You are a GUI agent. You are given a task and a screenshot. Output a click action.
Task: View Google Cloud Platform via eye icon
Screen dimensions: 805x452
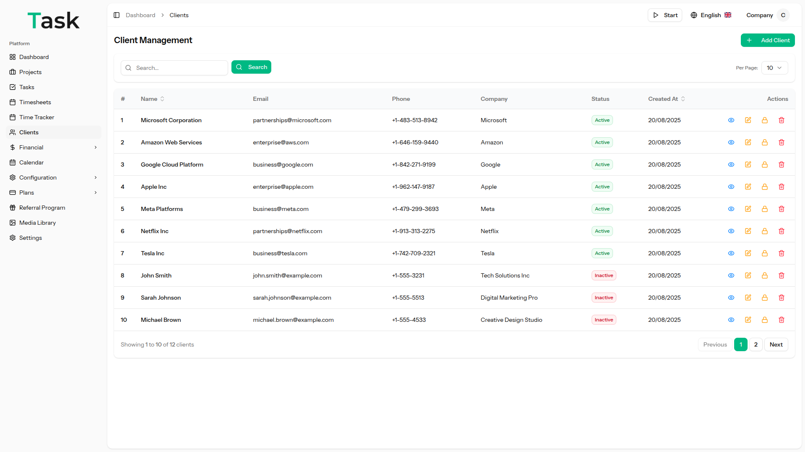[x=731, y=164]
